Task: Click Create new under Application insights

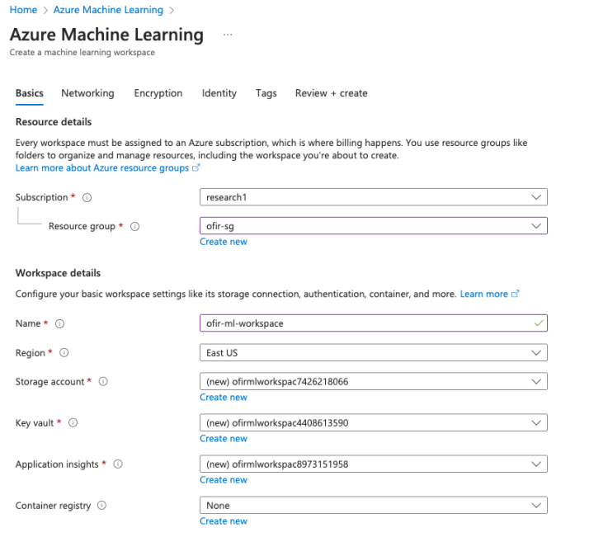Action: [x=223, y=480]
